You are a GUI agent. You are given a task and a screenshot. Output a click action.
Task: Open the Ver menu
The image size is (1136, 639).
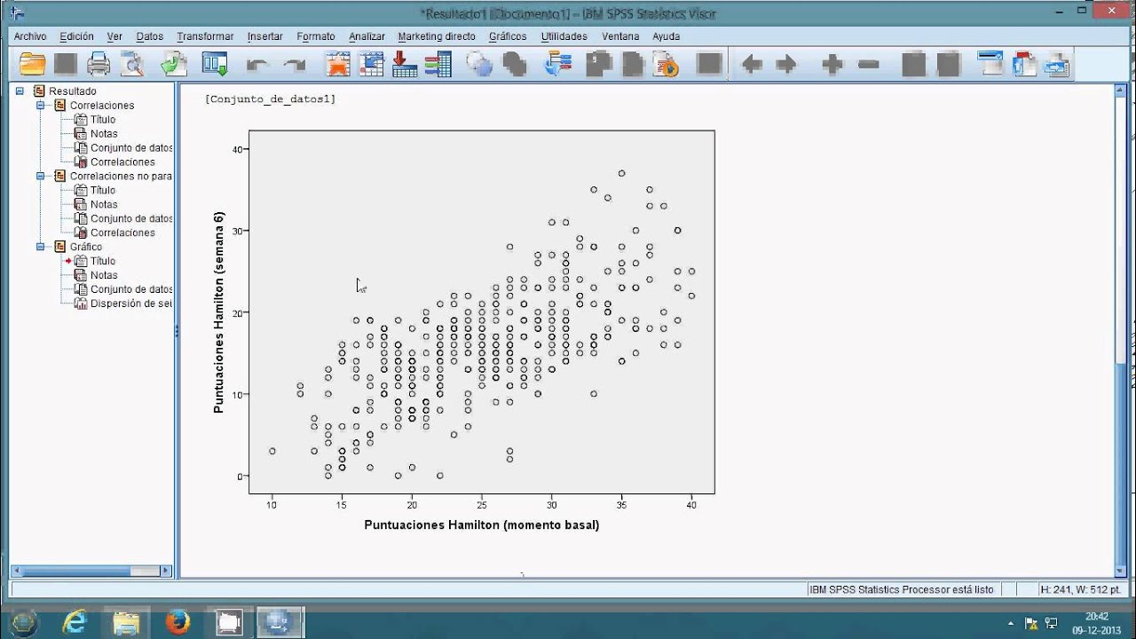114,36
